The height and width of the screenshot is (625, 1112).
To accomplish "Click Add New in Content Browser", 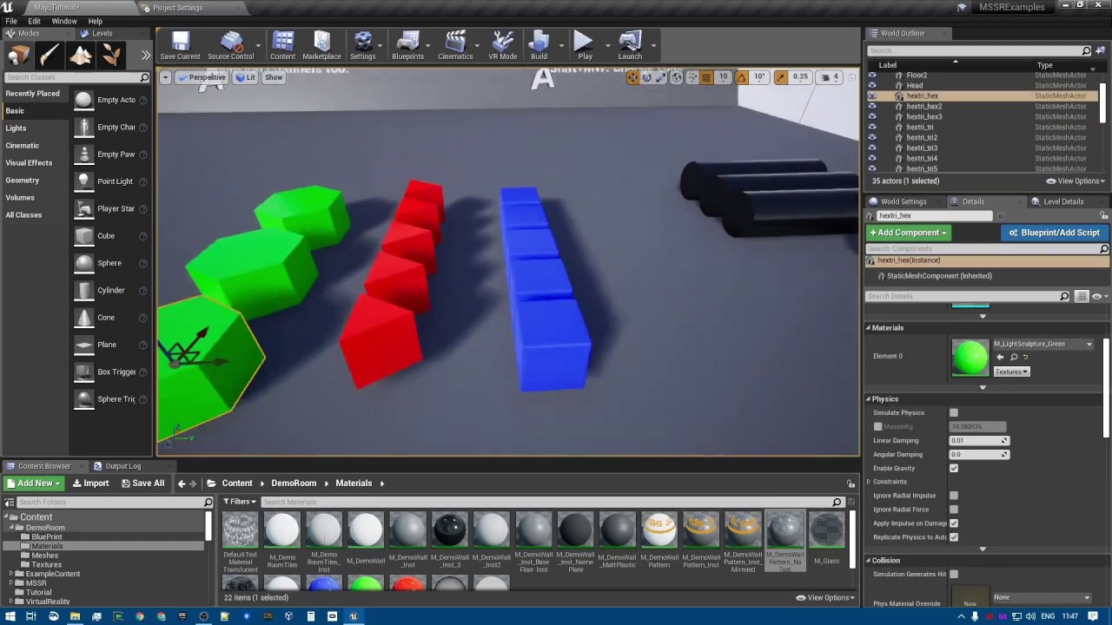I will [34, 484].
